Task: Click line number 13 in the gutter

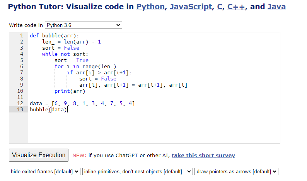Action: (20, 109)
